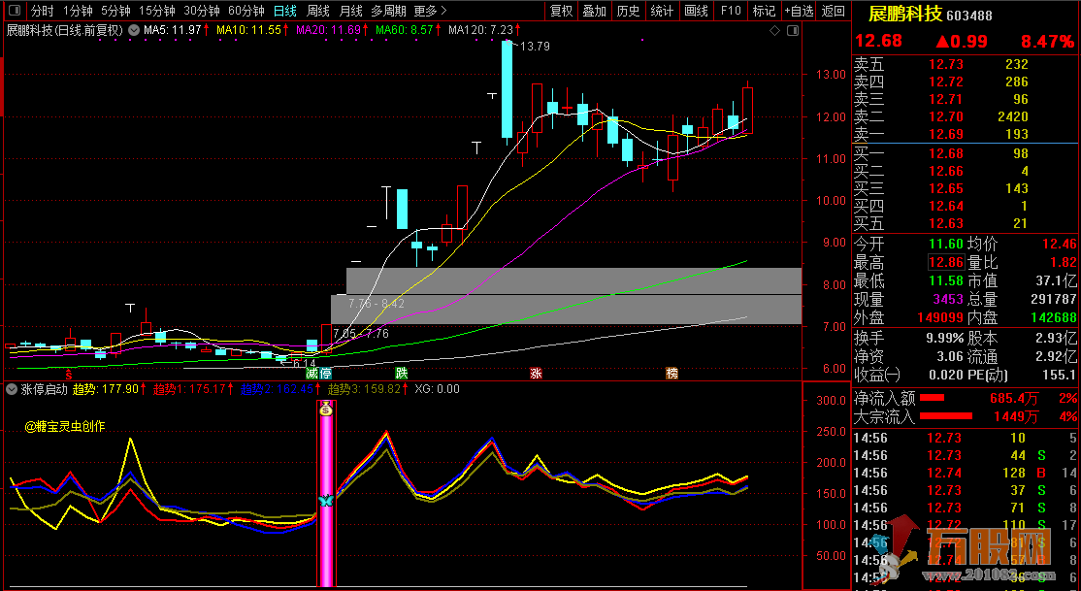This screenshot has height=591, width=1081.
Task: Click the trade tick with volume 128 B
Action: (966, 473)
